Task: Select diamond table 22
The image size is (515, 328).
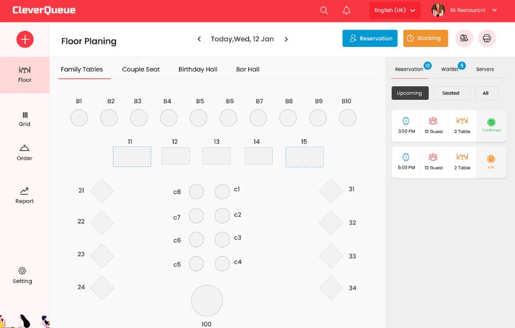Action: click(x=102, y=223)
